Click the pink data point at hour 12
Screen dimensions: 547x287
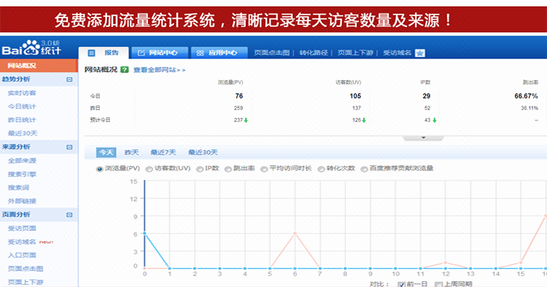pos(446,263)
